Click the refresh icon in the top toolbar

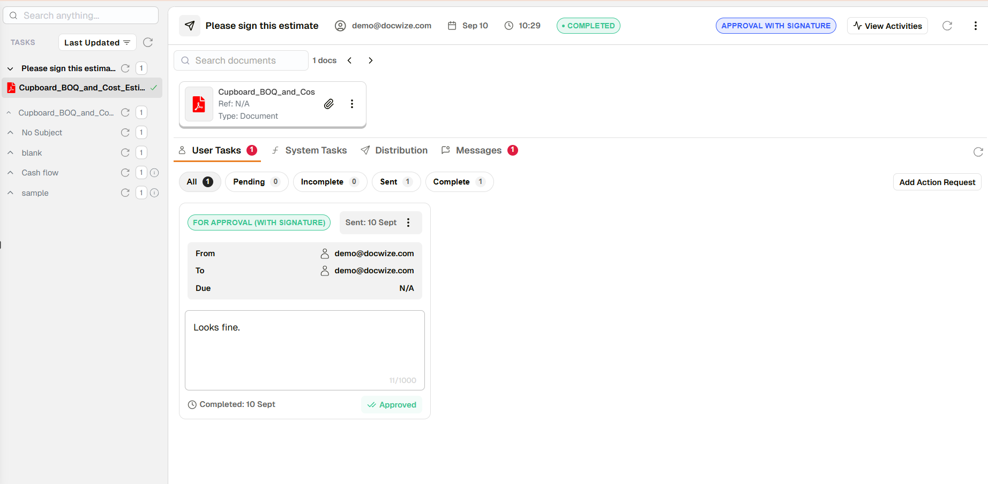click(x=947, y=25)
